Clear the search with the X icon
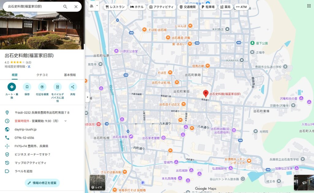Image resolution: width=314 pixels, height=193 pixels. 76,6
